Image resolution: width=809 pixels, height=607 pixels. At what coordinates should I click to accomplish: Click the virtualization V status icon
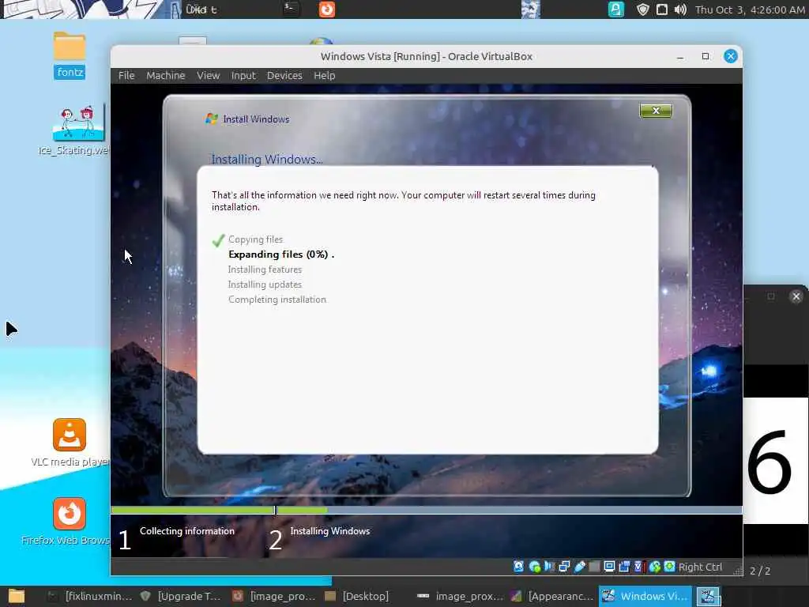[638, 567]
